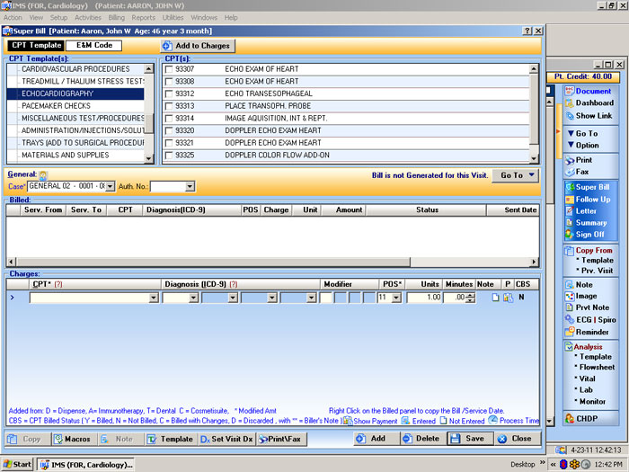629x472 pixels.
Task: Open the Image sidebar icon
Action: [x=569, y=296]
